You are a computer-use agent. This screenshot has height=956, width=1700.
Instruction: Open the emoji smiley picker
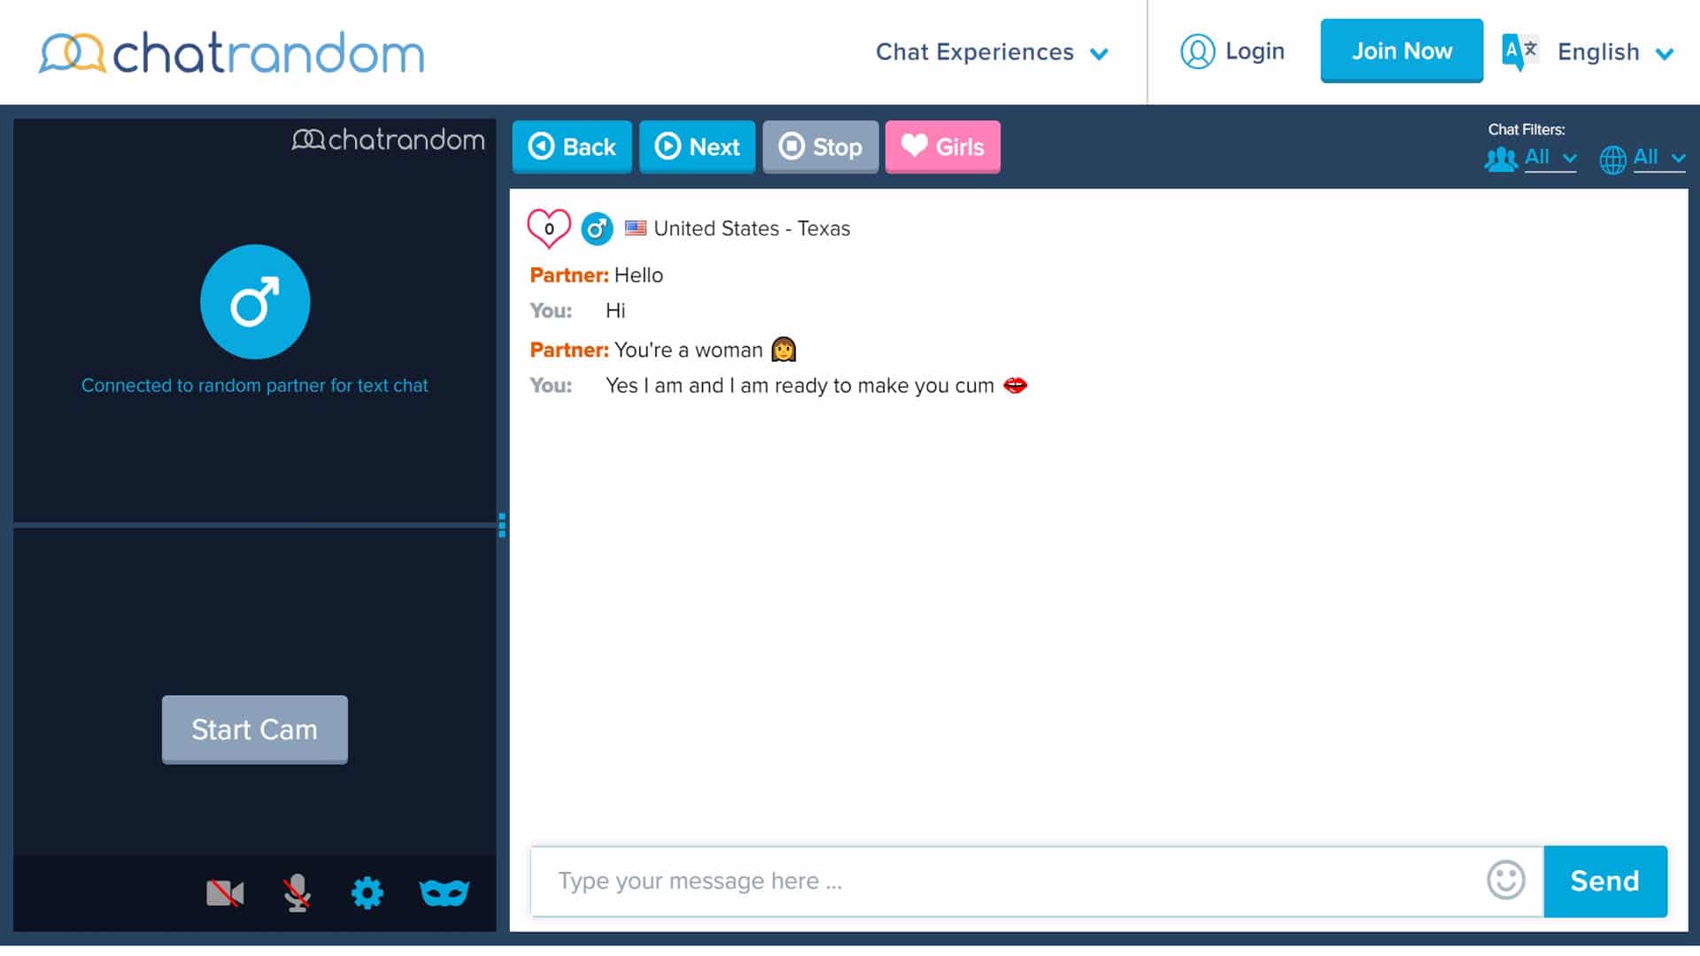coord(1505,880)
